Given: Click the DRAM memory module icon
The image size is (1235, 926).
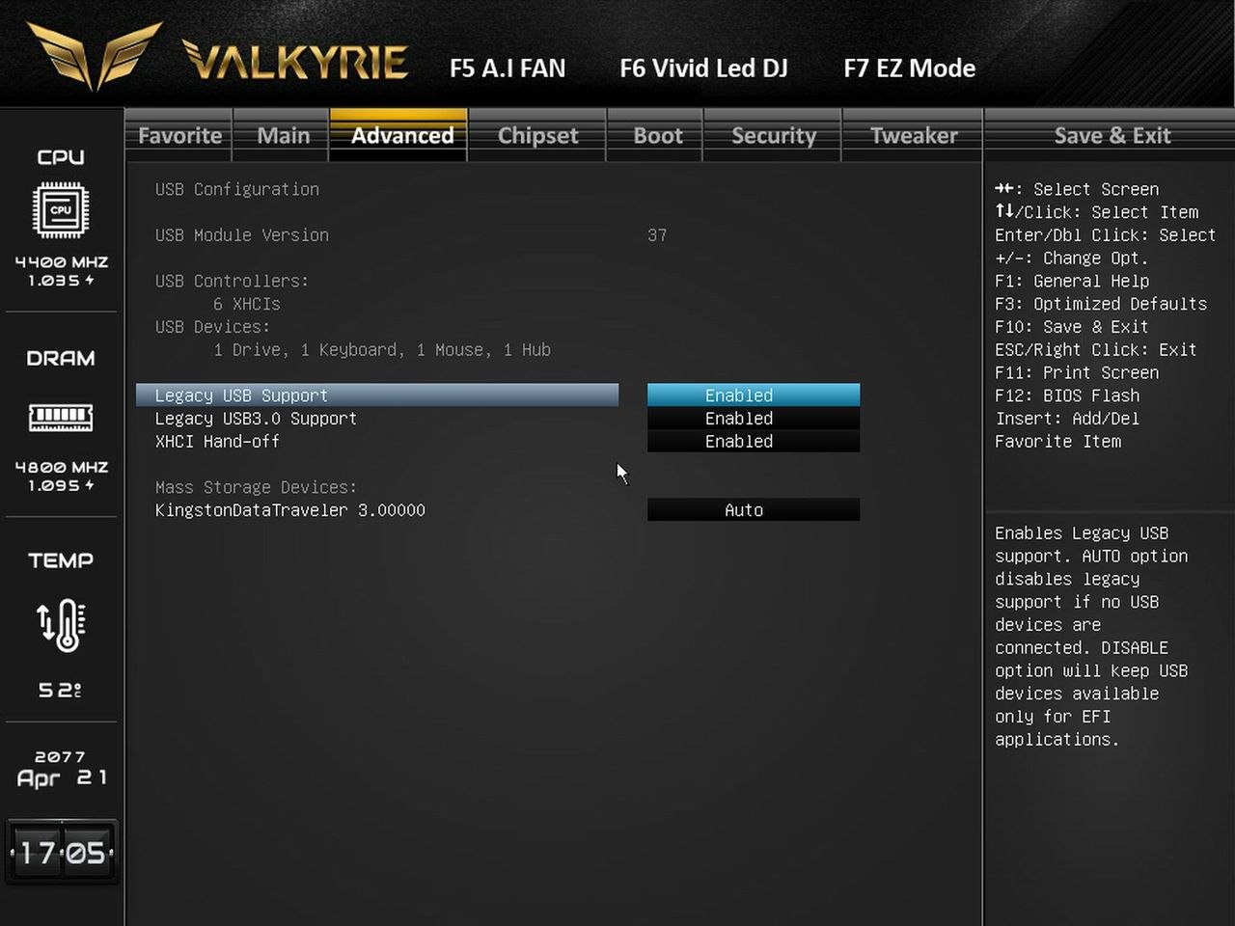Looking at the screenshot, I should [61, 418].
